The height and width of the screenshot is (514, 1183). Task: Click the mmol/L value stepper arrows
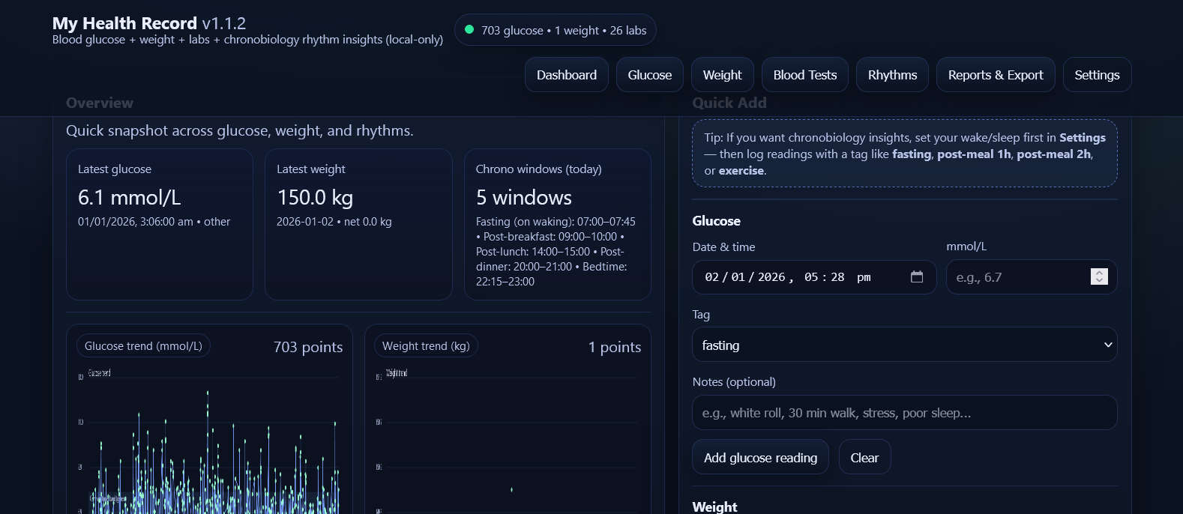click(x=1098, y=276)
